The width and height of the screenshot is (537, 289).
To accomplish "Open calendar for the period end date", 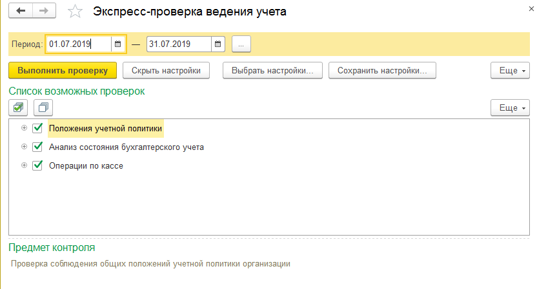I will click(x=218, y=44).
